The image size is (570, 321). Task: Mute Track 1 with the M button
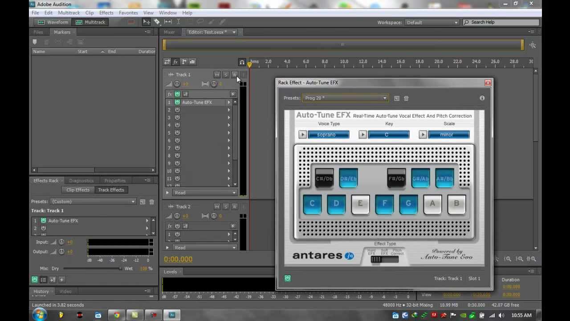point(217,74)
